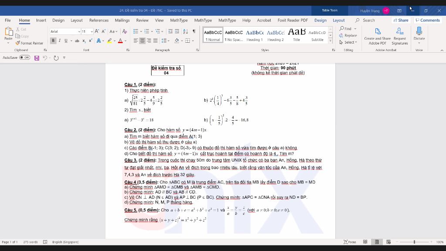Turn on the AutoSave switch
Screen dimensions: 446x251
coord(25,58)
